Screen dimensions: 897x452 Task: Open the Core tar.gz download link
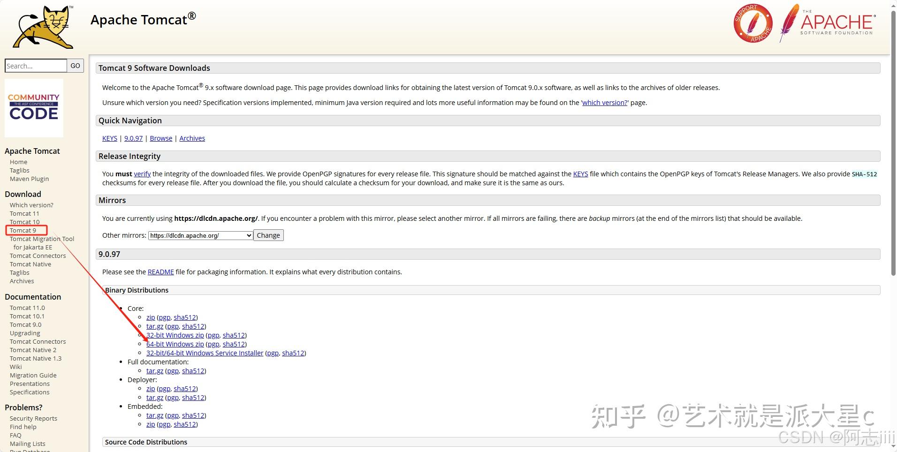point(155,326)
